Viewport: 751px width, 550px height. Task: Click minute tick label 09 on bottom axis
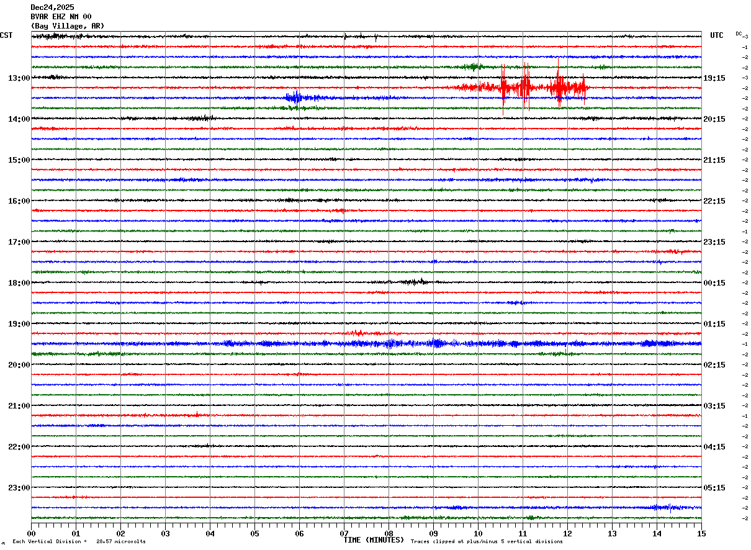(433, 533)
